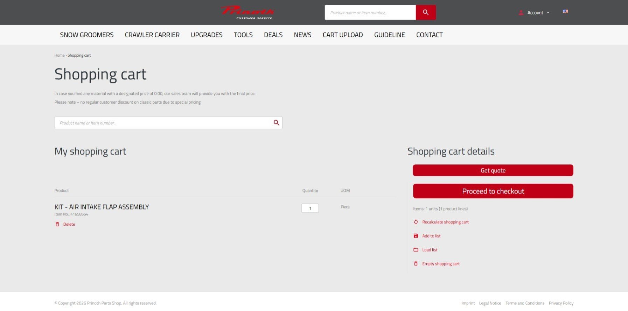Open the News page

coord(302,35)
